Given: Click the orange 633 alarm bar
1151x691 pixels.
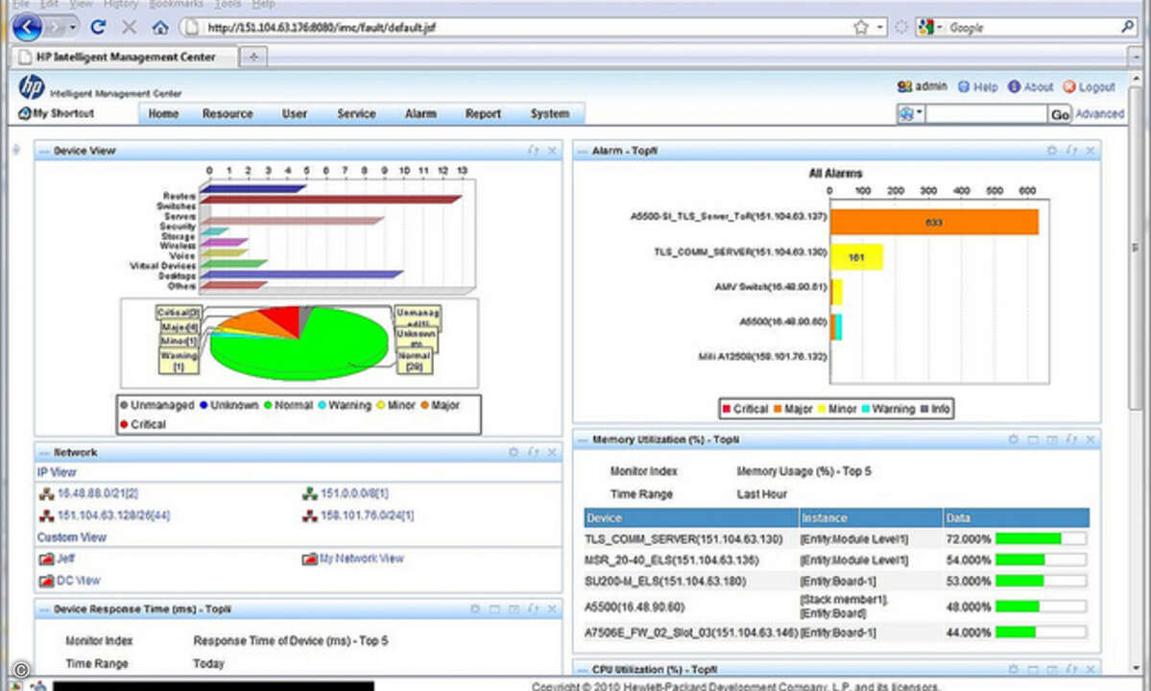Looking at the screenshot, I should 934,223.
